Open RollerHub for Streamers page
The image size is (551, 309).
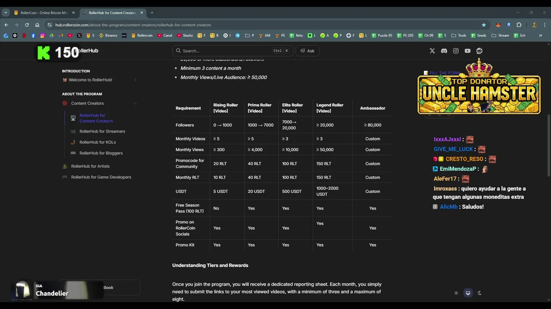click(102, 131)
